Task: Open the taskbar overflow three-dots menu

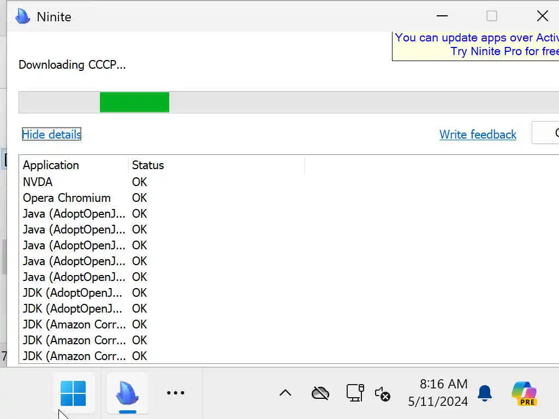Action: click(x=176, y=393)
